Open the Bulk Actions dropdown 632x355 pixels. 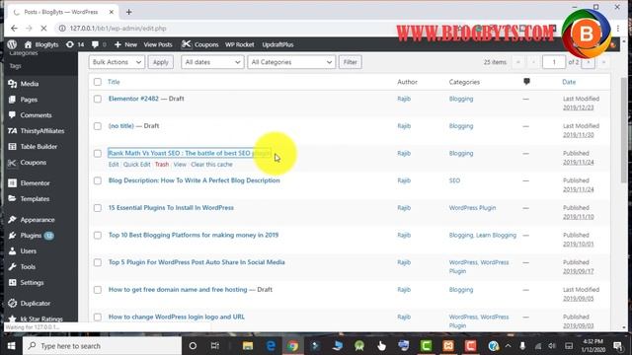click(117, 62)
